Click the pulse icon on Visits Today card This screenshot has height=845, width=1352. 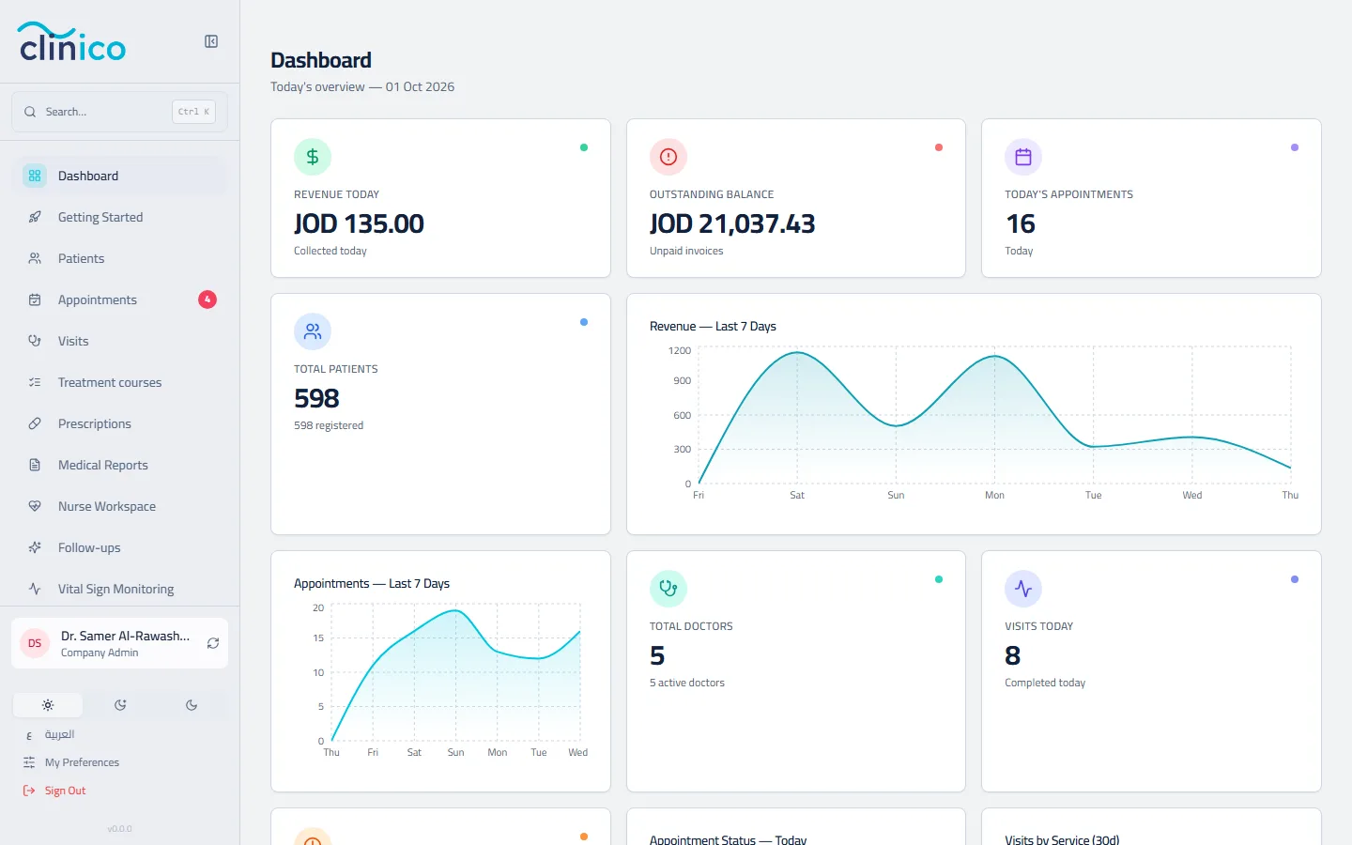(1023, 589)
